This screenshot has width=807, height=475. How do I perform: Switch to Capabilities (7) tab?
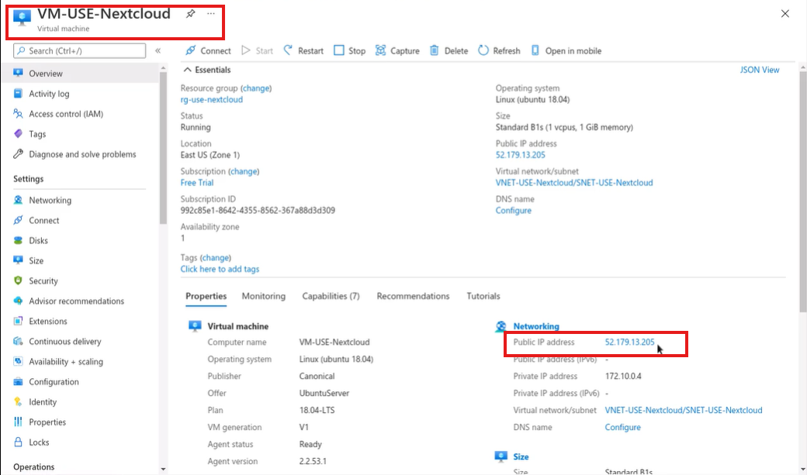click(331, 296)
